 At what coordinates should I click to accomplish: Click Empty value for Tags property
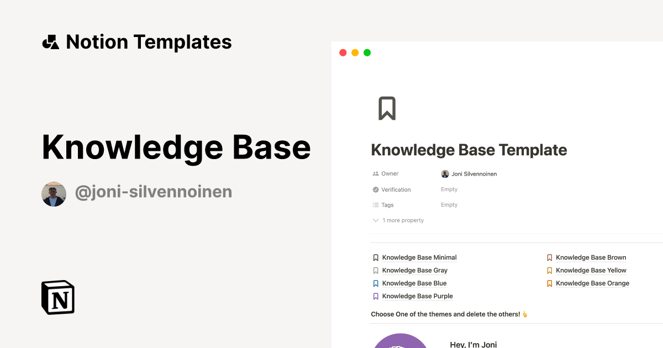[x=449, y=205]
